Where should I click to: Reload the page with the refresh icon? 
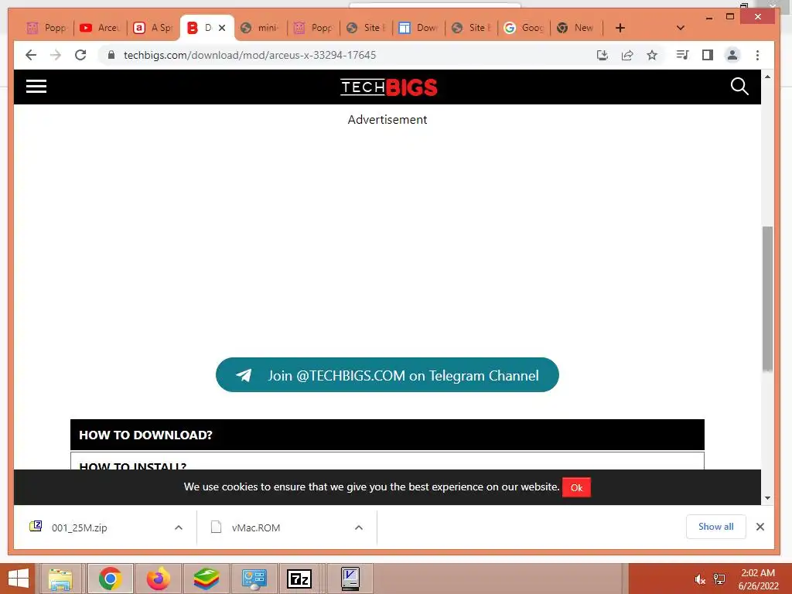(80, 55)
